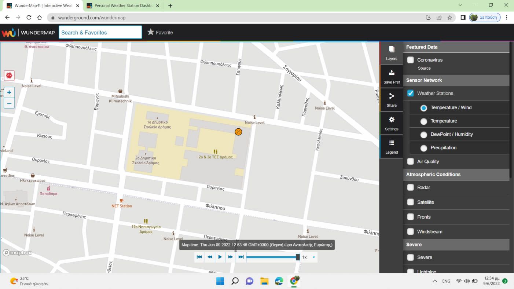The height and width of the screenshot is (289, 514).
Task: Click the map timeline slider handle
Action: click(298, 257)
